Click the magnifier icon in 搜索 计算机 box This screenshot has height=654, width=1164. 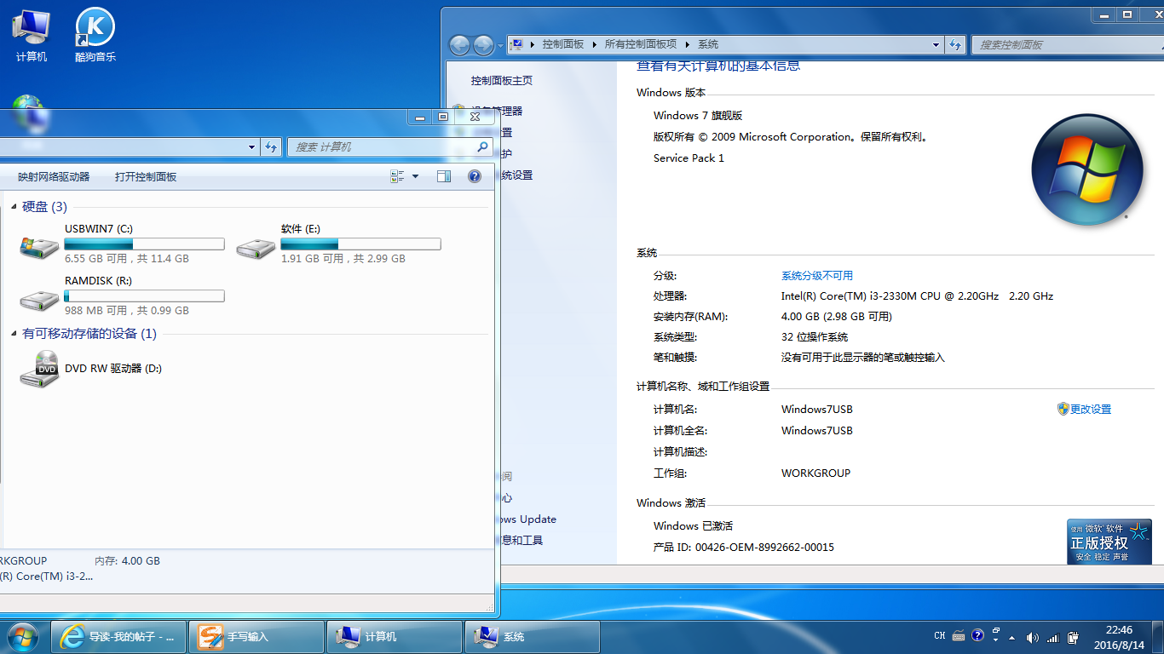click(x=482, y=146)
